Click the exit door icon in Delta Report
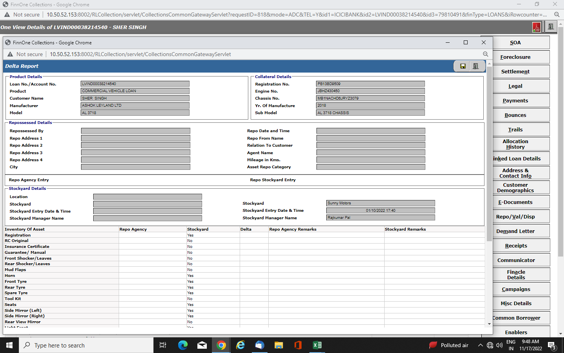564x353 pixels. [x=476, y=66]
